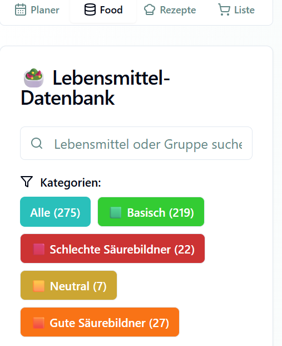Viewport: 282px width, 346px height.
Task: Go to the Liste tab
Action: point(236,10)
